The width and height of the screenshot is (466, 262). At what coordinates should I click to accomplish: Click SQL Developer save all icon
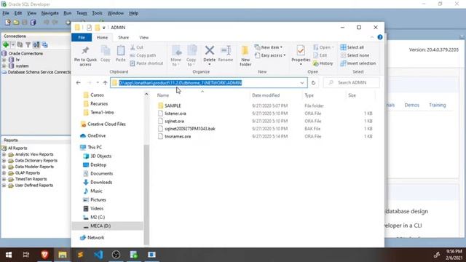point(33,23)
